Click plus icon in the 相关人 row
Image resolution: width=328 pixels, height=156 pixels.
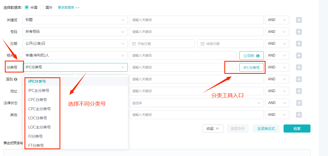coord(299,56)
